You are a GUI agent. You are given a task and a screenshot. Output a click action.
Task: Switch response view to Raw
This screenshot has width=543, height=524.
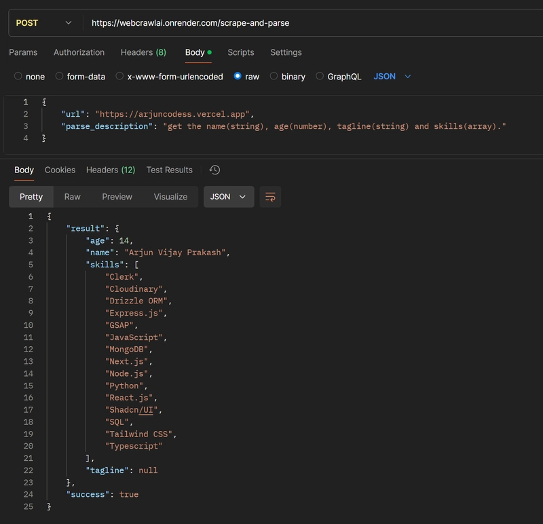(x=73, y=197)
